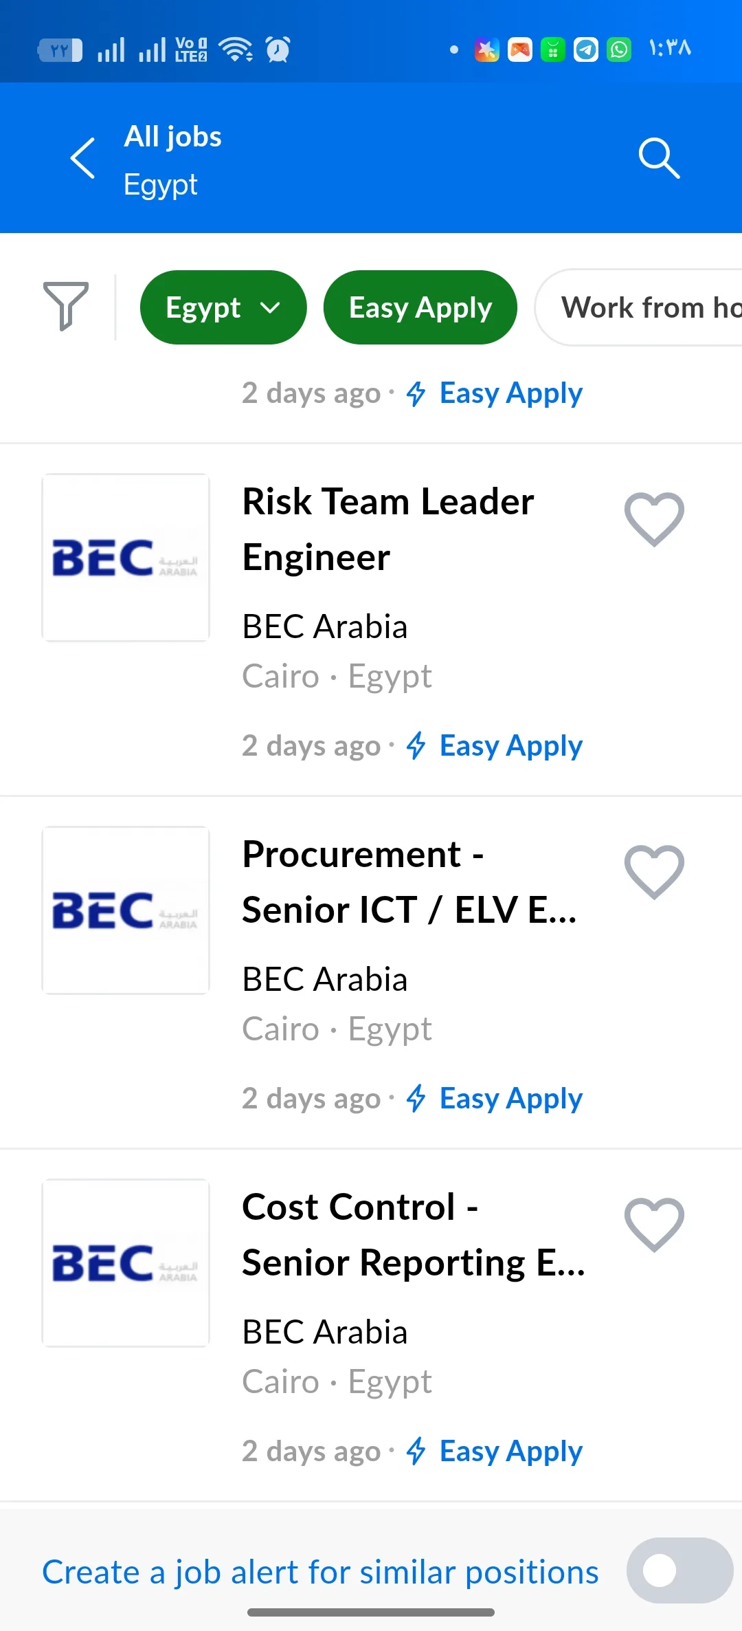Image resolution: width=742 pixels, height=1631 pixels.
Task: Open Risk Team Leader Engineer job title
Action: click(388, 529)
